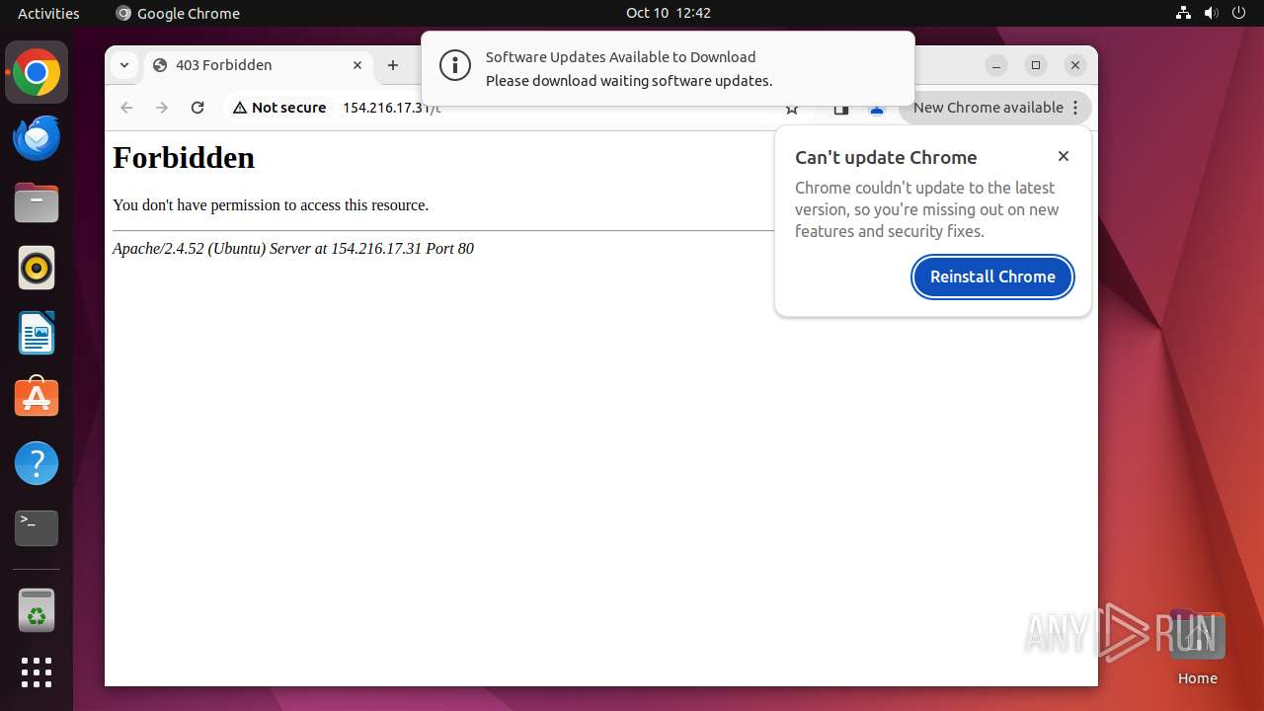Click the Forbidden heading text

pos(184,157)
